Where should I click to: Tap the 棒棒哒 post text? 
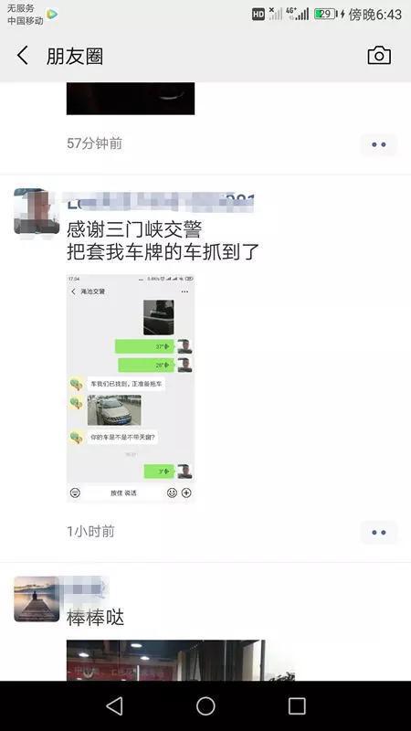(x=96, y=618)
